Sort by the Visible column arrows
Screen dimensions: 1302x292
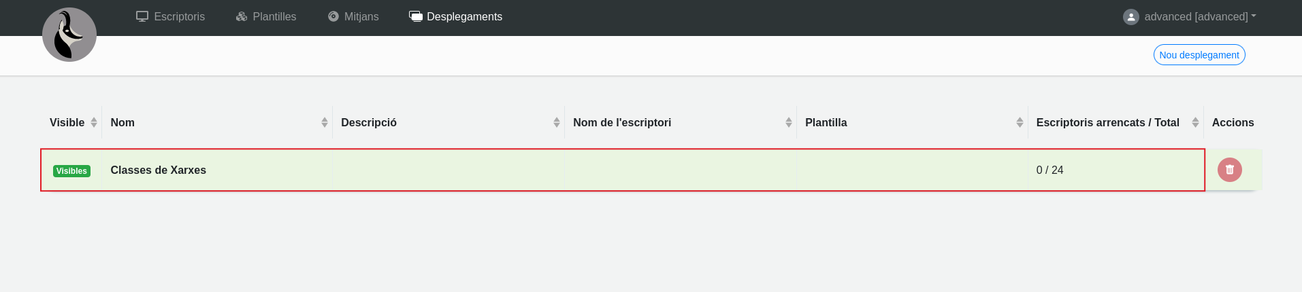(94, 122)
